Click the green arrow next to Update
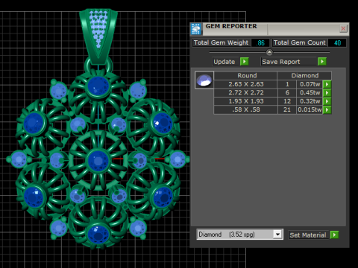 point(245,61)
